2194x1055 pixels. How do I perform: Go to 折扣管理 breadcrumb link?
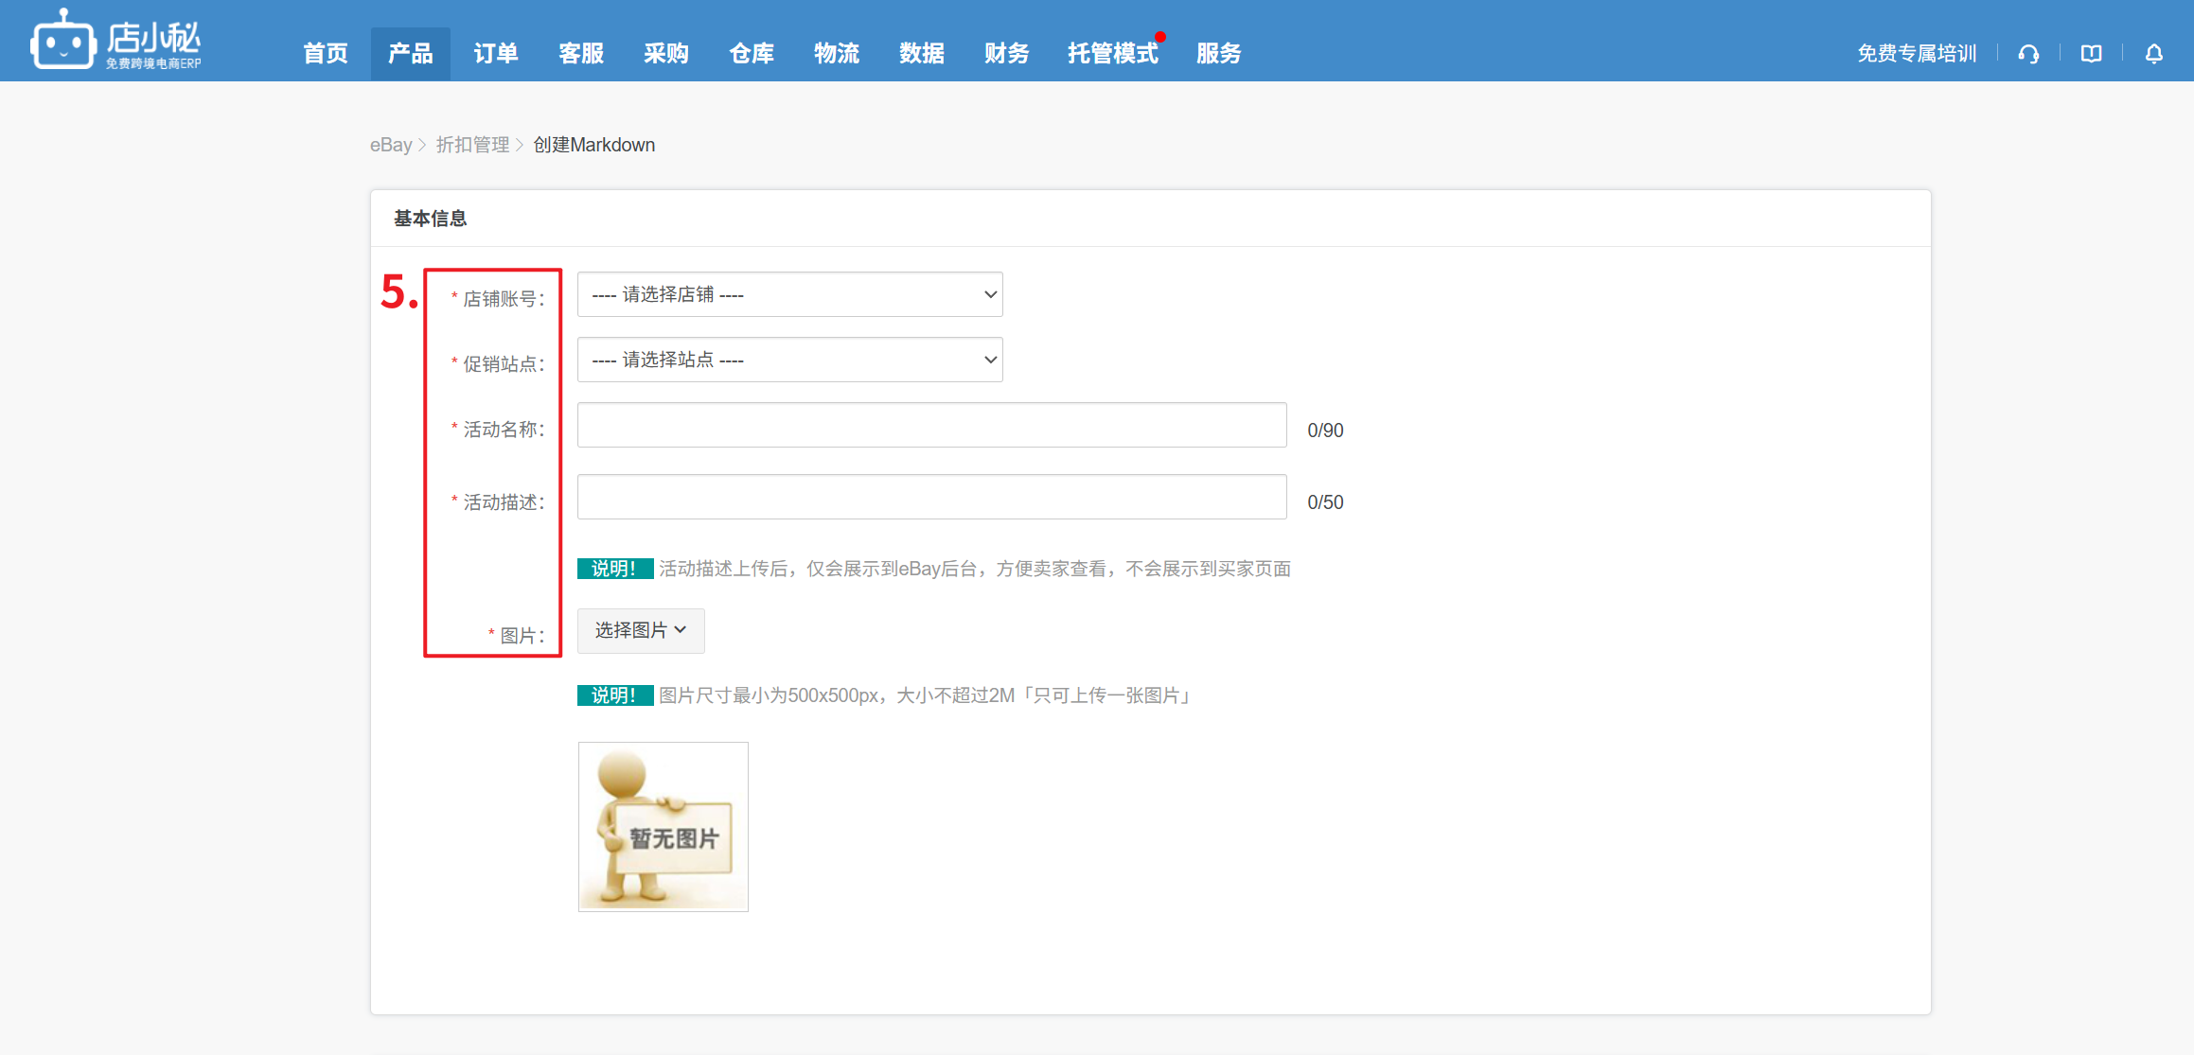pyautogui.click(x=472, y=145)
